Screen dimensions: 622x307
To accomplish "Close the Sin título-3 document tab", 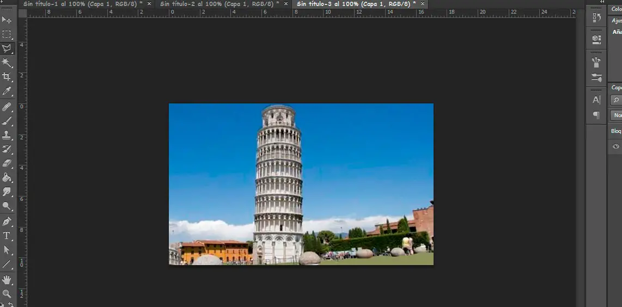I will (x=422, y=4).
